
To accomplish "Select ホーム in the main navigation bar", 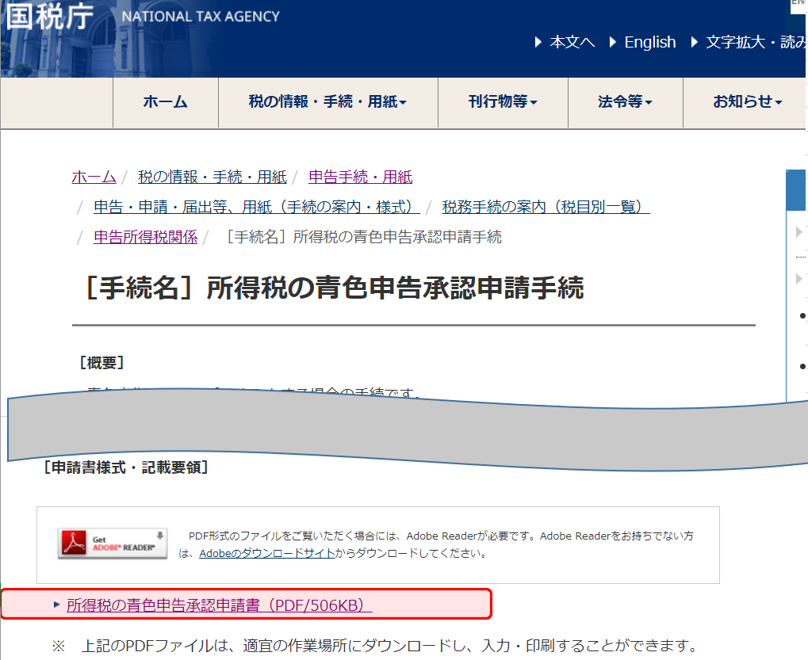I will (x=165, y=101).
